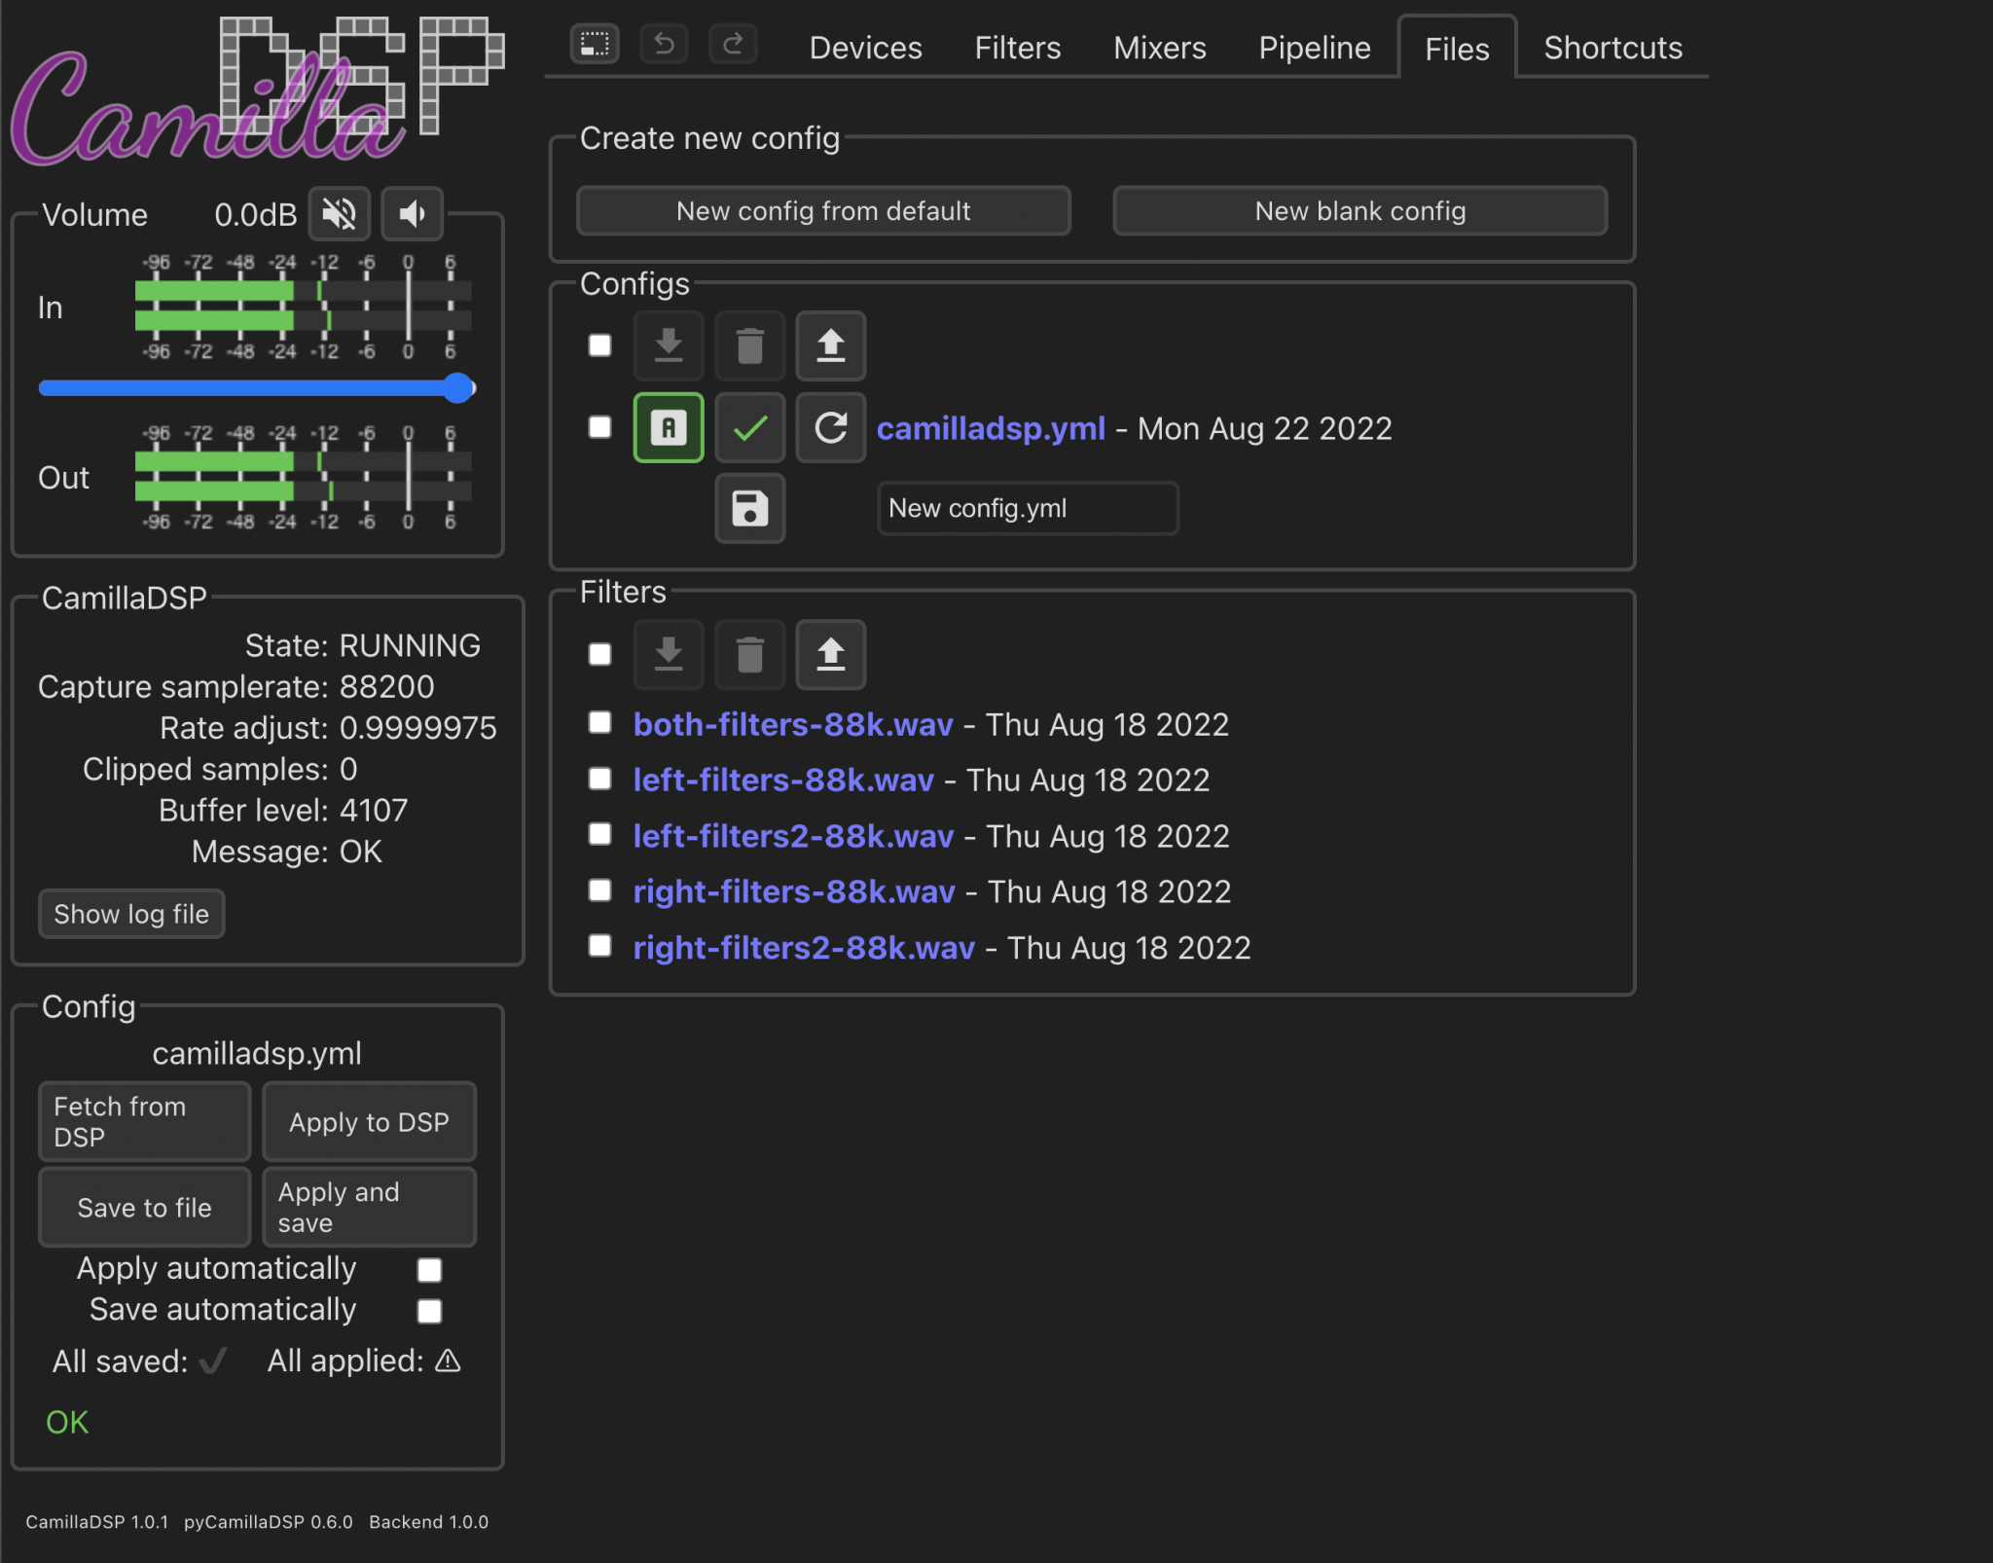Check both-filters-88k.wav checkbox
The width and height of the screenshot is (1993, 1563).
pos(600,722)
